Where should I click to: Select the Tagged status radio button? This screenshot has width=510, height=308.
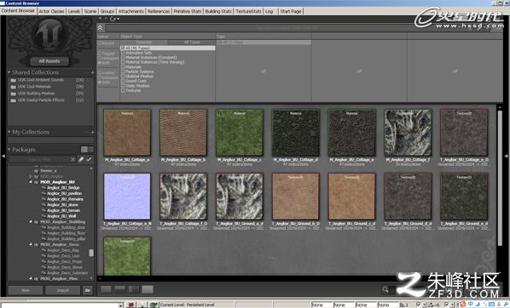point(100,54)
